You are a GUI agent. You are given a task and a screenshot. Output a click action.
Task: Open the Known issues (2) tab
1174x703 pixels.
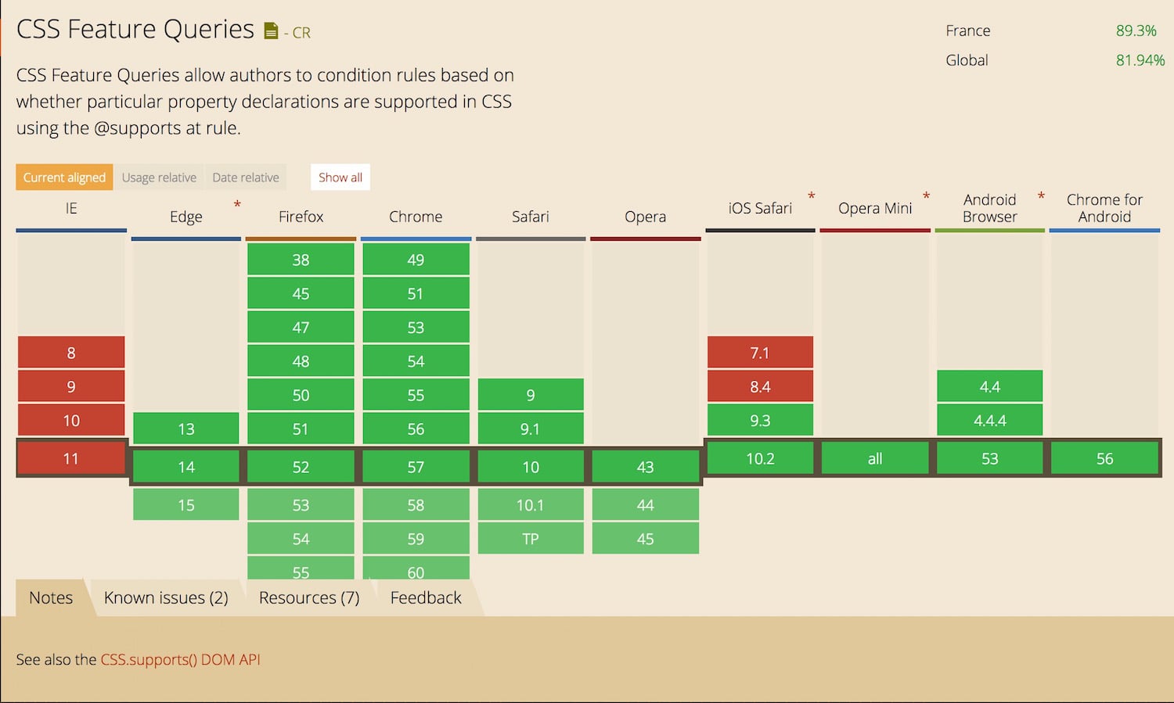(x=166, y=597)
